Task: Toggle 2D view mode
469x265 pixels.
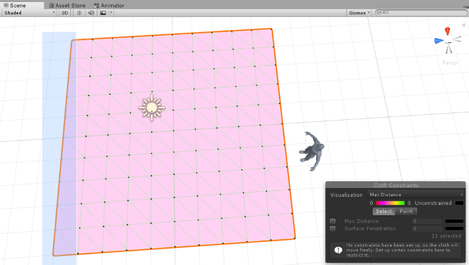Action: tap(64, 13)
